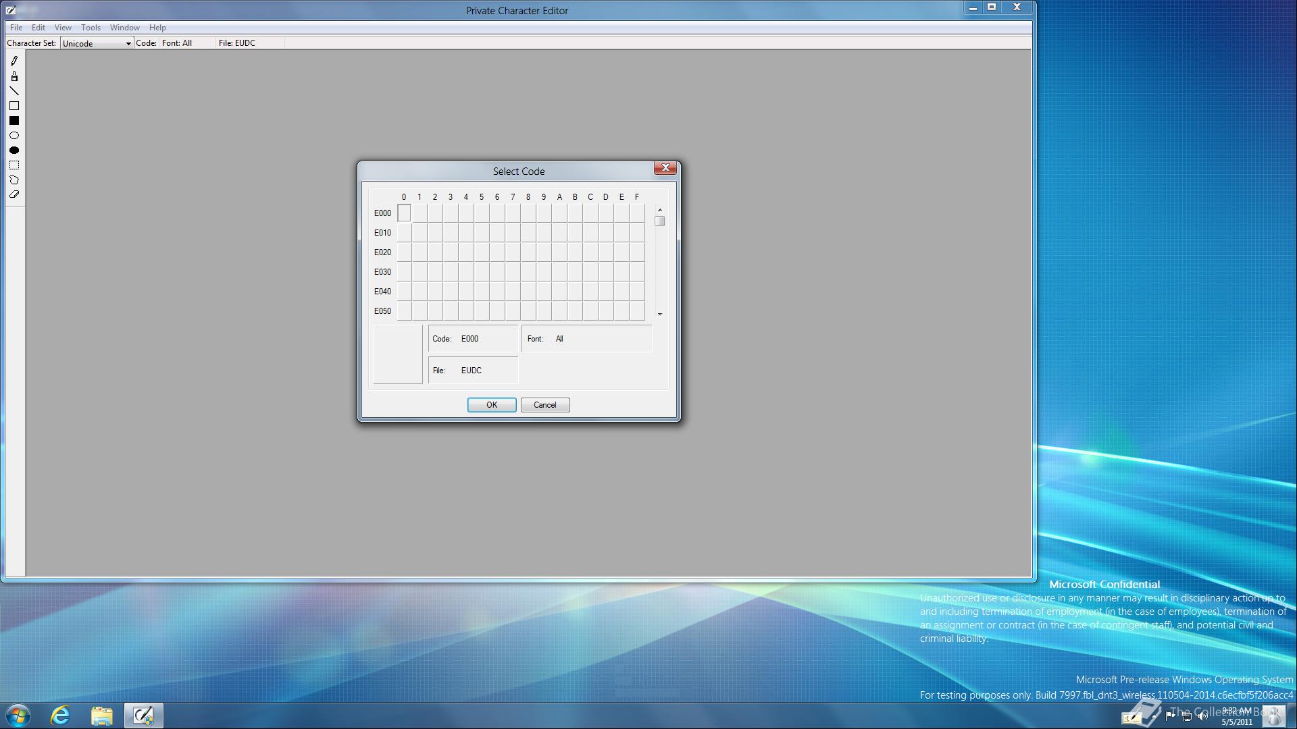This screenshot has height=729, width=1297.
Task: Select the Straight Line tool
Action: [14, 91]
